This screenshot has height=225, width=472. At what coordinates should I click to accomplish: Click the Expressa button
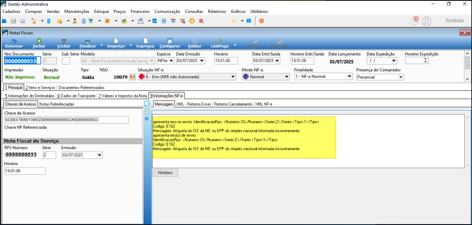click(x=145, y=43)
